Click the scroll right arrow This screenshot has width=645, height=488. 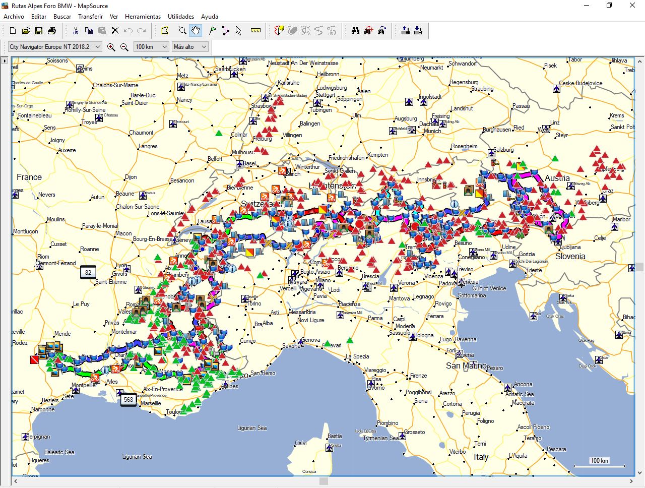pyautogui.click(x=632, y=481)
